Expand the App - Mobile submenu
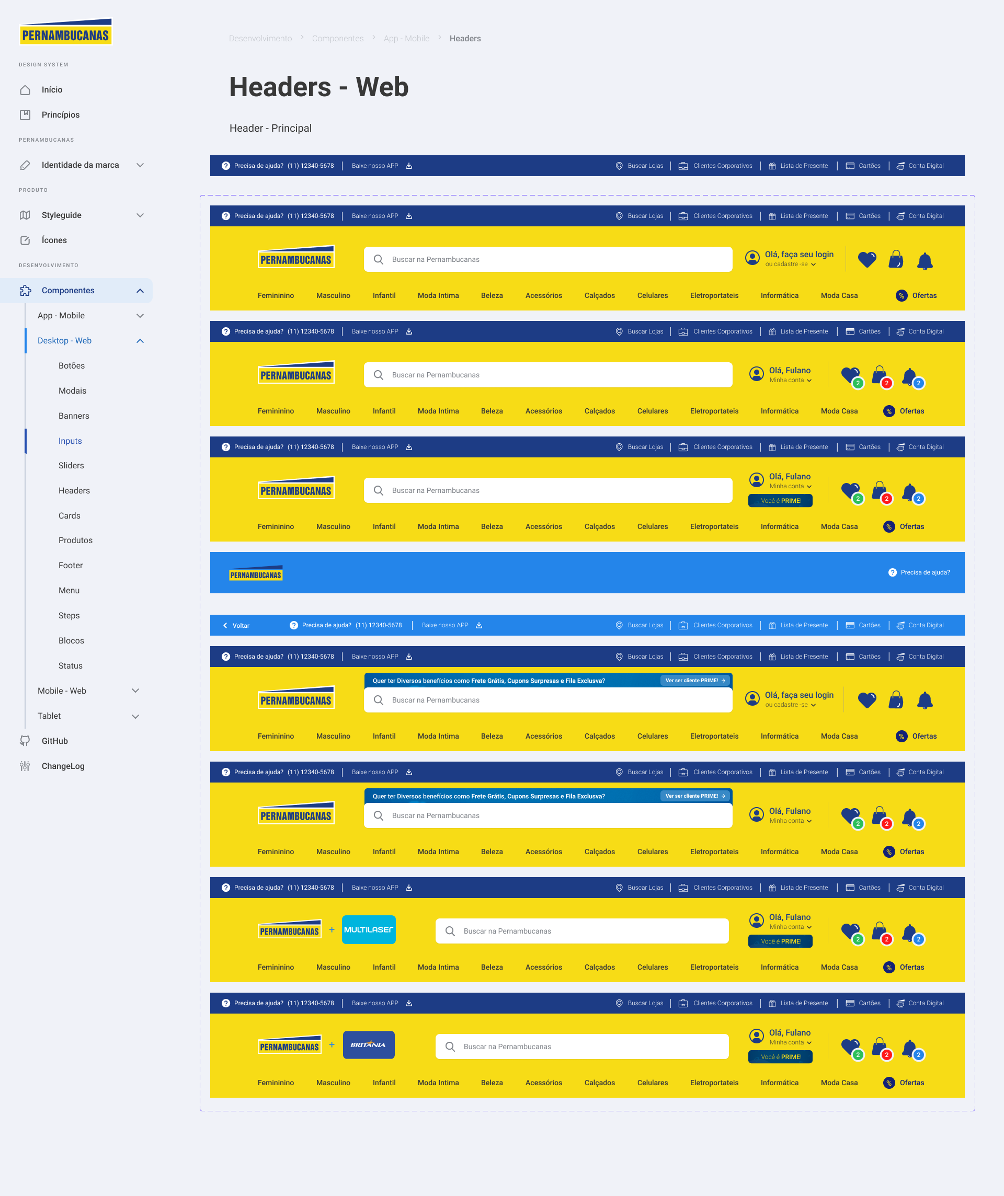This screenshot has width=1004, height=1196. point(140,316)
